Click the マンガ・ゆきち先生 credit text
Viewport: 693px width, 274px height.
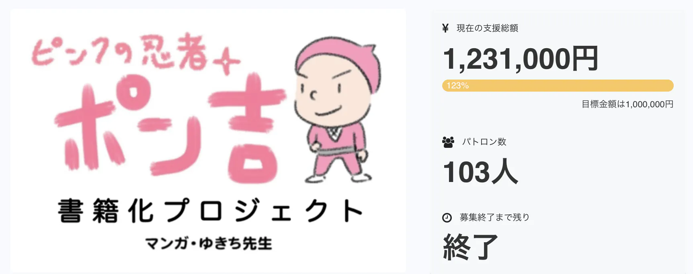[x=209, y=243]
